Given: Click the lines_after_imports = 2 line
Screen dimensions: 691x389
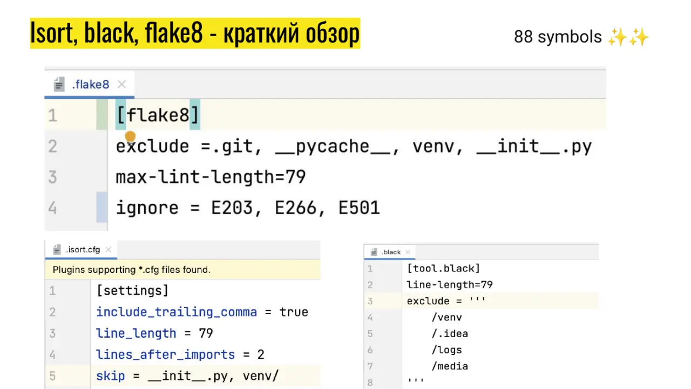Looking at the screenshot, I should (180, 354).
